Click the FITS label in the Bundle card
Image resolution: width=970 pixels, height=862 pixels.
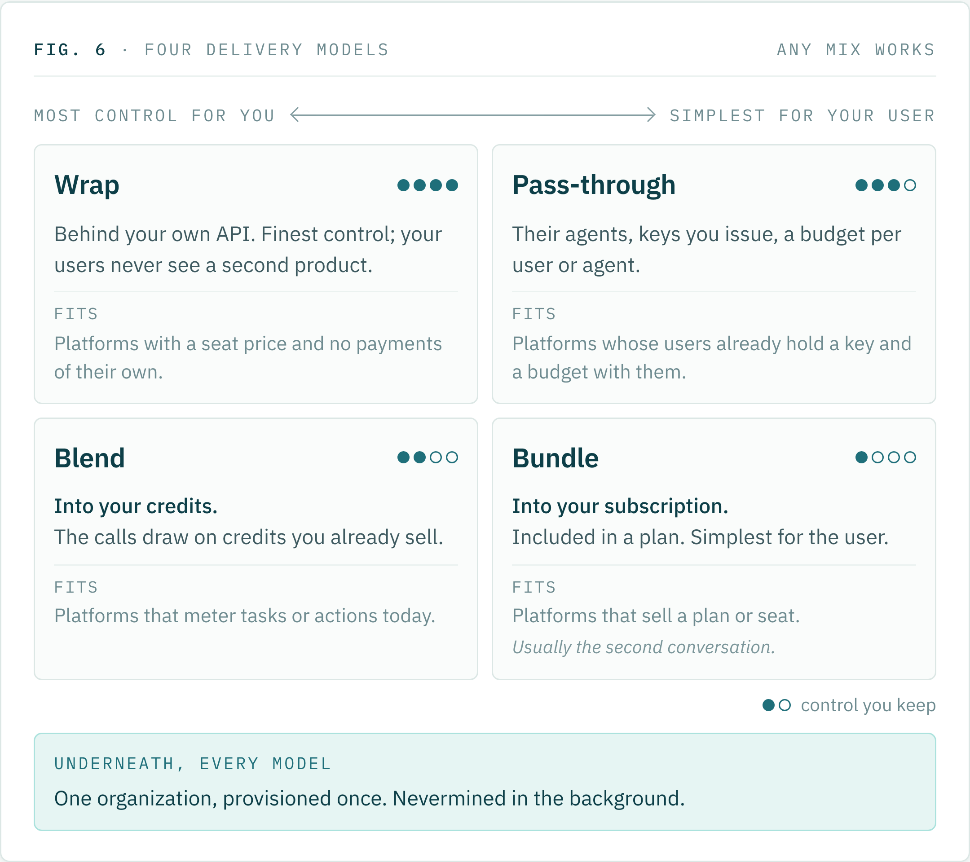(534, 587)
